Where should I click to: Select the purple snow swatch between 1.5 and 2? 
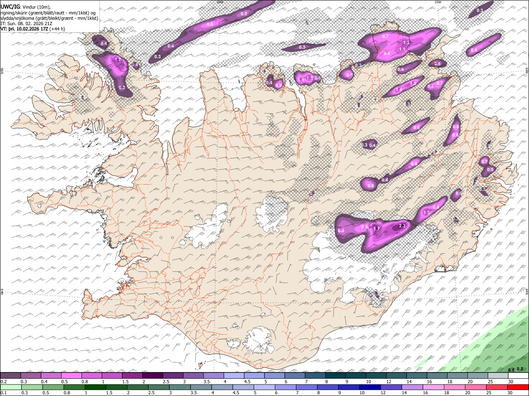click(x=132, y=376)
